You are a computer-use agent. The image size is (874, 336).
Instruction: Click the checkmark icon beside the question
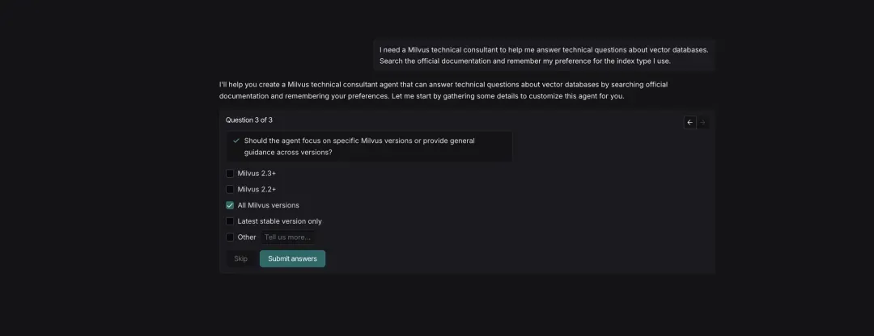[x=236, y=141]
